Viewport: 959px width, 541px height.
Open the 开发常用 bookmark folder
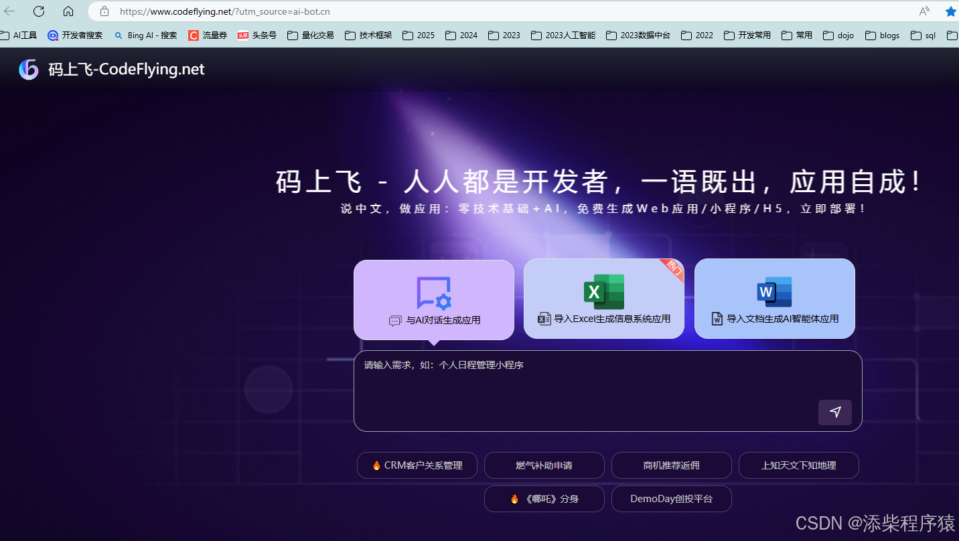coord(747,35)
